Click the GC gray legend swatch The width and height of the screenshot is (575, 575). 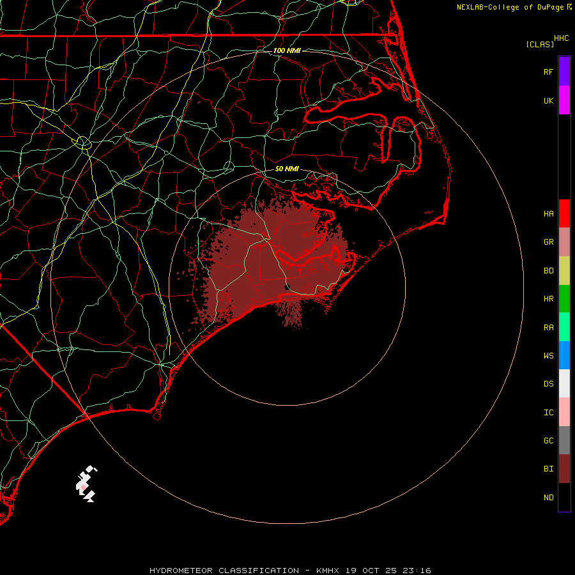[x=564, y=440]
